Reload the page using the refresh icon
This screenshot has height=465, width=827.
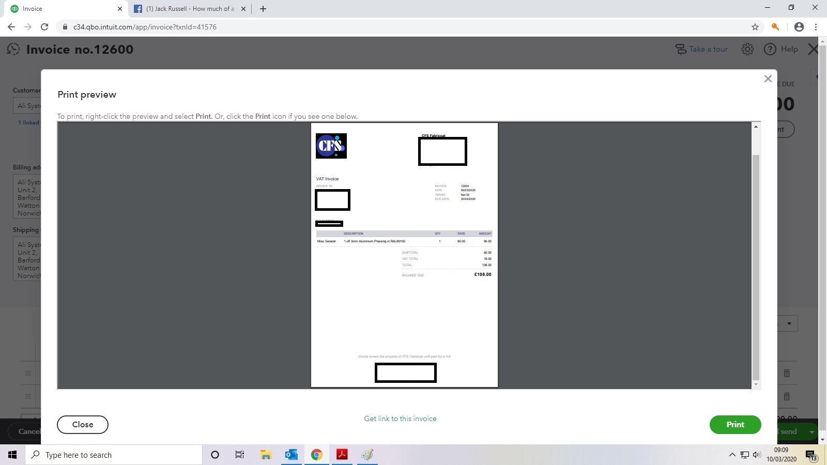click(x=44, y=27)
